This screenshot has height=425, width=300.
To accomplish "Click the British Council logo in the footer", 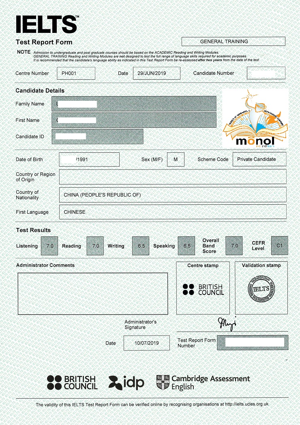I will tap(72, 382).
